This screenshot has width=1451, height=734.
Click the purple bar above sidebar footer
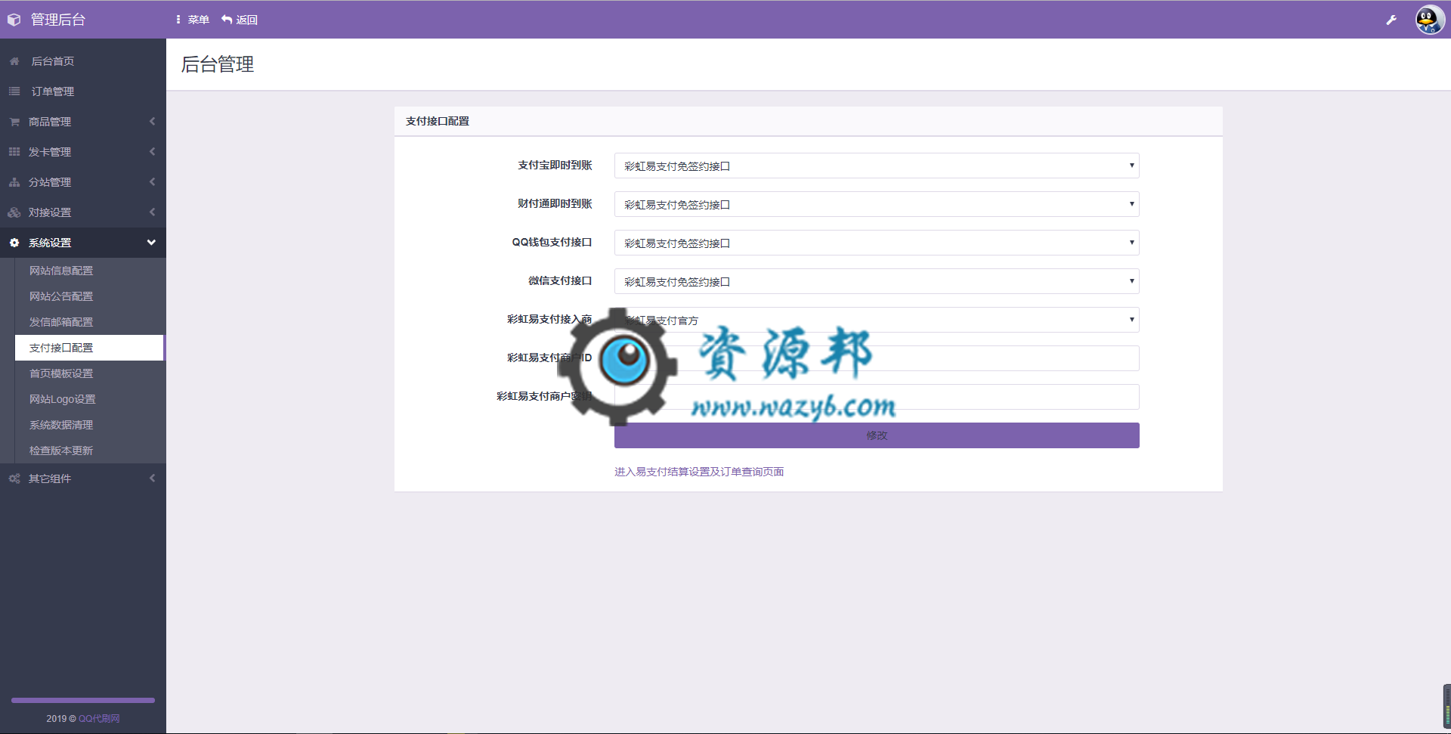click(x=83, y=701)
